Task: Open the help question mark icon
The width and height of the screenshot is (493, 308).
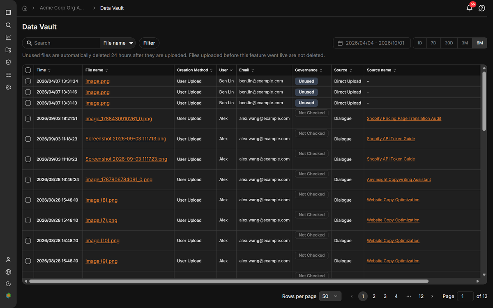Action: pos(482,8)
